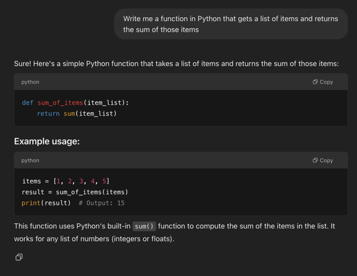Click the clipboard icon in the second code header
This screenshot has width=357, height=276.
click(315, 160)
